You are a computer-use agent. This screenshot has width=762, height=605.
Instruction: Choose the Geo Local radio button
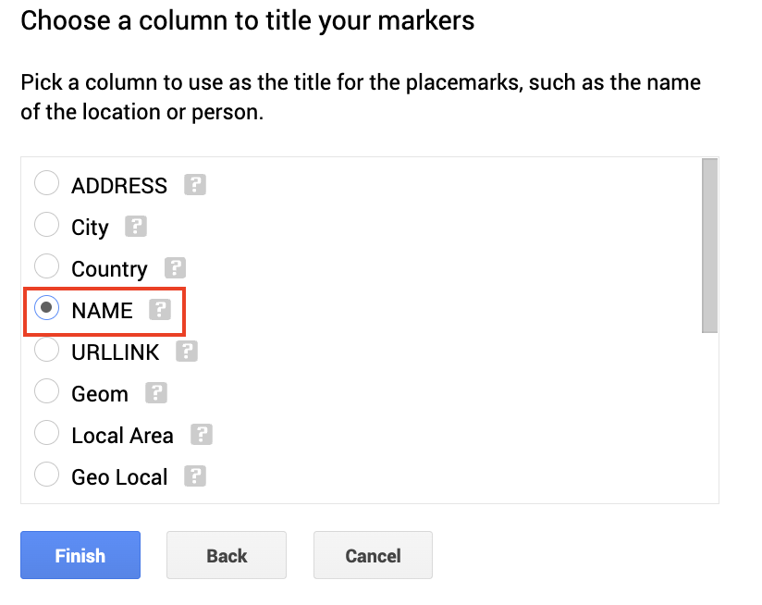tap(46, 475)
